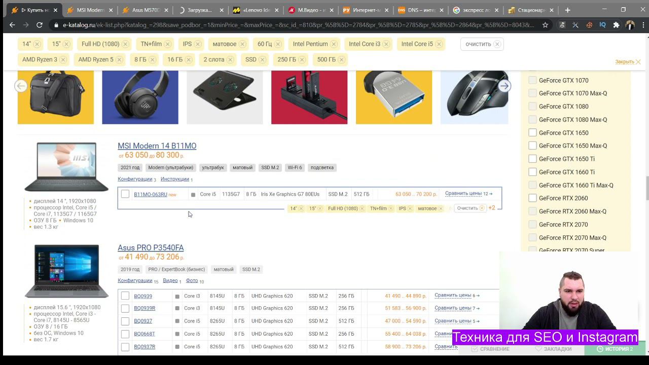This screenshot has width=649, height=365.
Task: Open the headphones accessory thumbnail
Action: coord(140,97)
